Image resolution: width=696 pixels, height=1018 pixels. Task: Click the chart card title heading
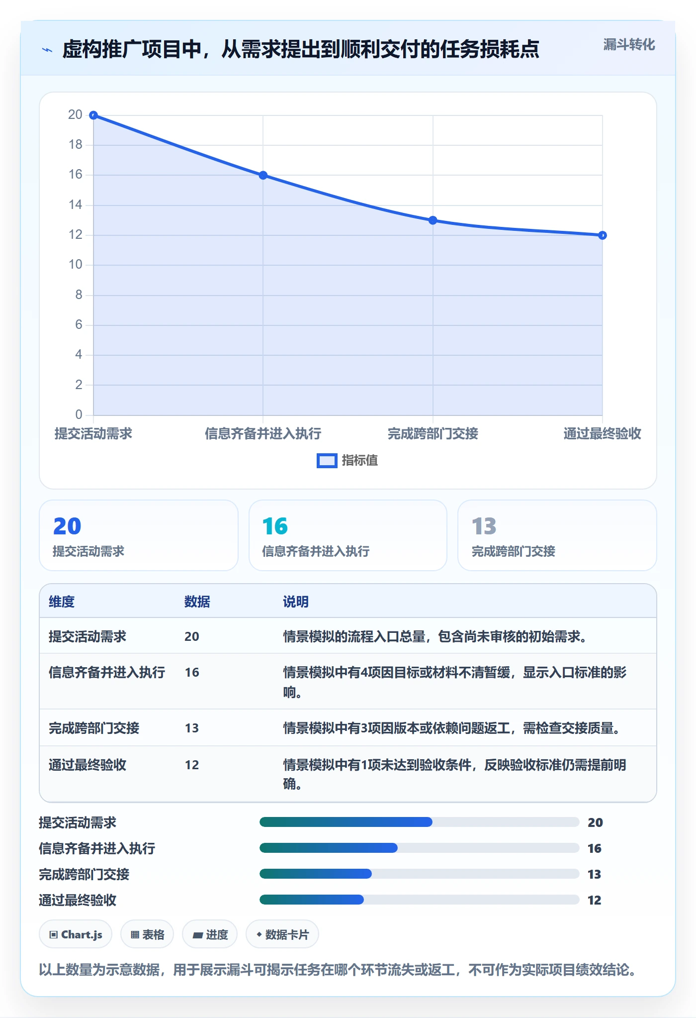point(301,49)
